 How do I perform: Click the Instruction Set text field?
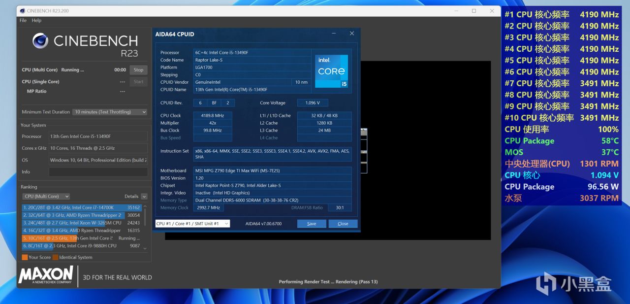pos(273,154)
